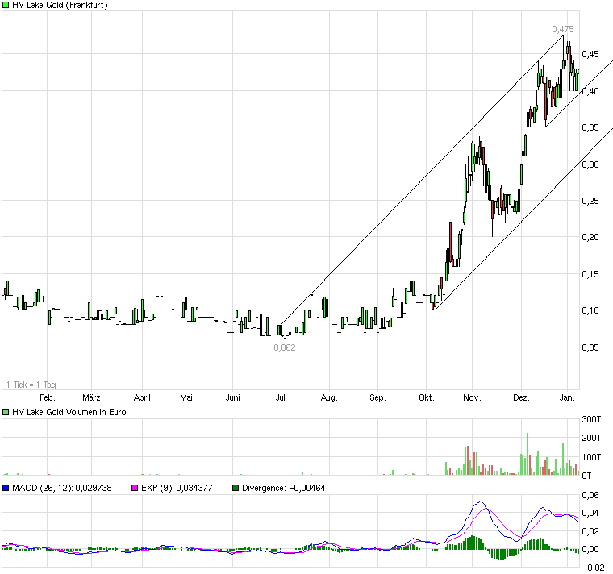The width and height of the screenshot is (613, 574).
Task: Click the 0,00 MACD axis value
Action: point(590,549)
